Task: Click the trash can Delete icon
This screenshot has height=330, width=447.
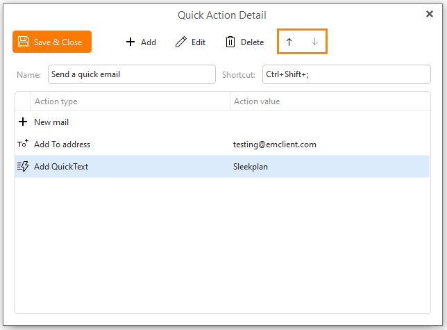Action: point(230,42)
